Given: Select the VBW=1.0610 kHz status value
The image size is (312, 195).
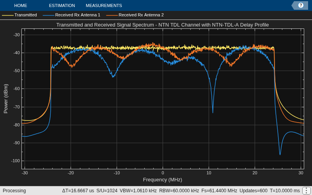Looking at the screenshot, I should (x=138, y=191).
